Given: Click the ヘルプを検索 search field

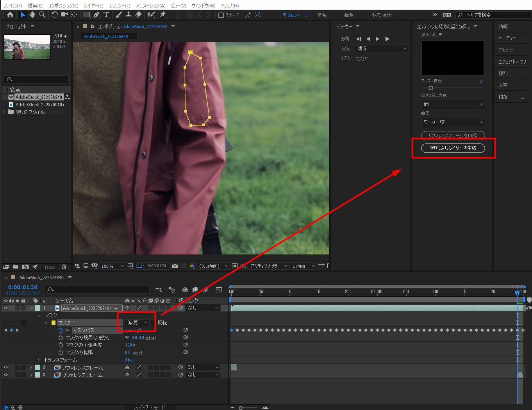Looking at the screenshot, I should coord(493,15).
